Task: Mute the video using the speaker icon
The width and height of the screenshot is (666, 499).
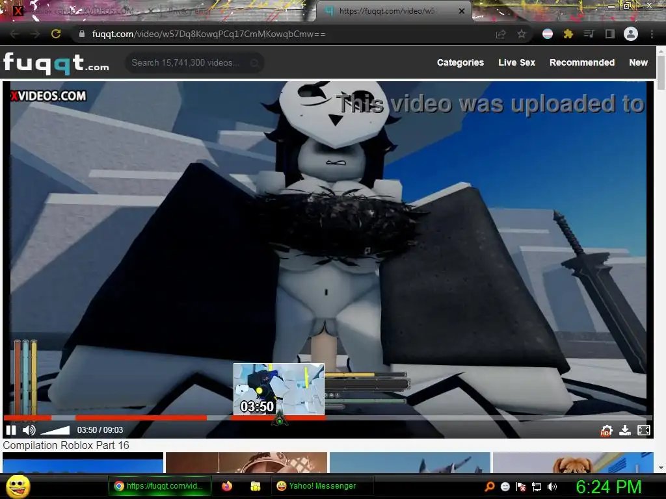Action: point(29,430)
